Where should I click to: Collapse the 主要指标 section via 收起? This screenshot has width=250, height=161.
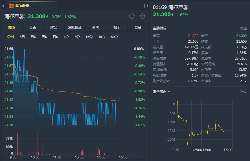click(243, 28)
